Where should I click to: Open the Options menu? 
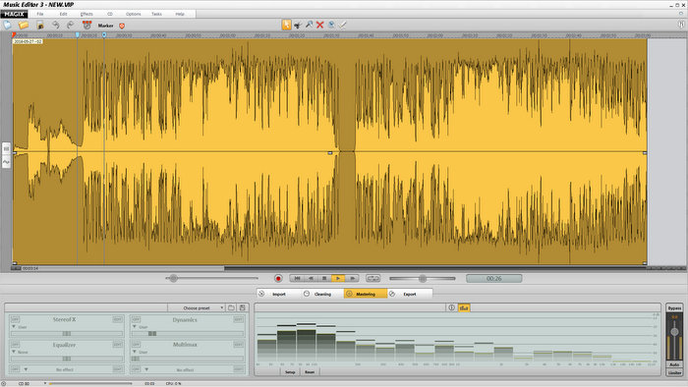tap(134, 14)
